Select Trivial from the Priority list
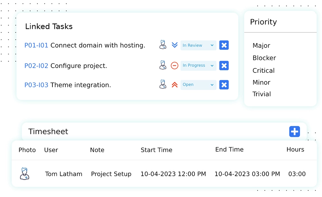The width and height of the screenshot is (322, 197). click(x=261, y=94)
